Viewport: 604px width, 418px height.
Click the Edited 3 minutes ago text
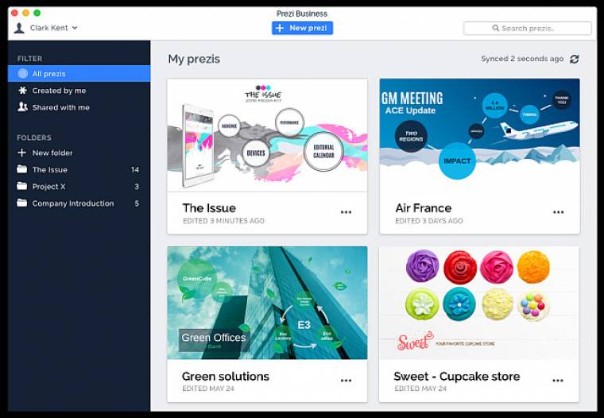[x=223, y=221]
